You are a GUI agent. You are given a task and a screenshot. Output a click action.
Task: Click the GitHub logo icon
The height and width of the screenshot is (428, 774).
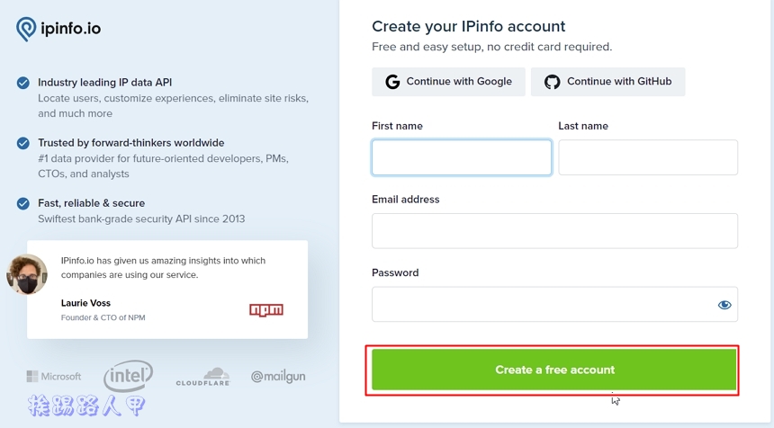tap(553, 82)
